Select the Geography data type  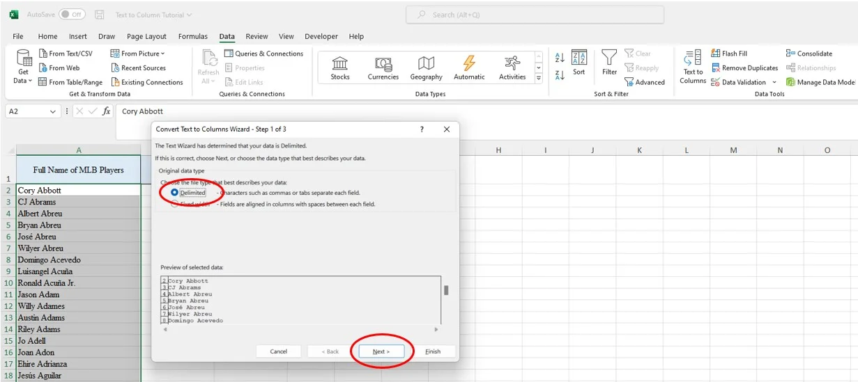pos(426,68)
